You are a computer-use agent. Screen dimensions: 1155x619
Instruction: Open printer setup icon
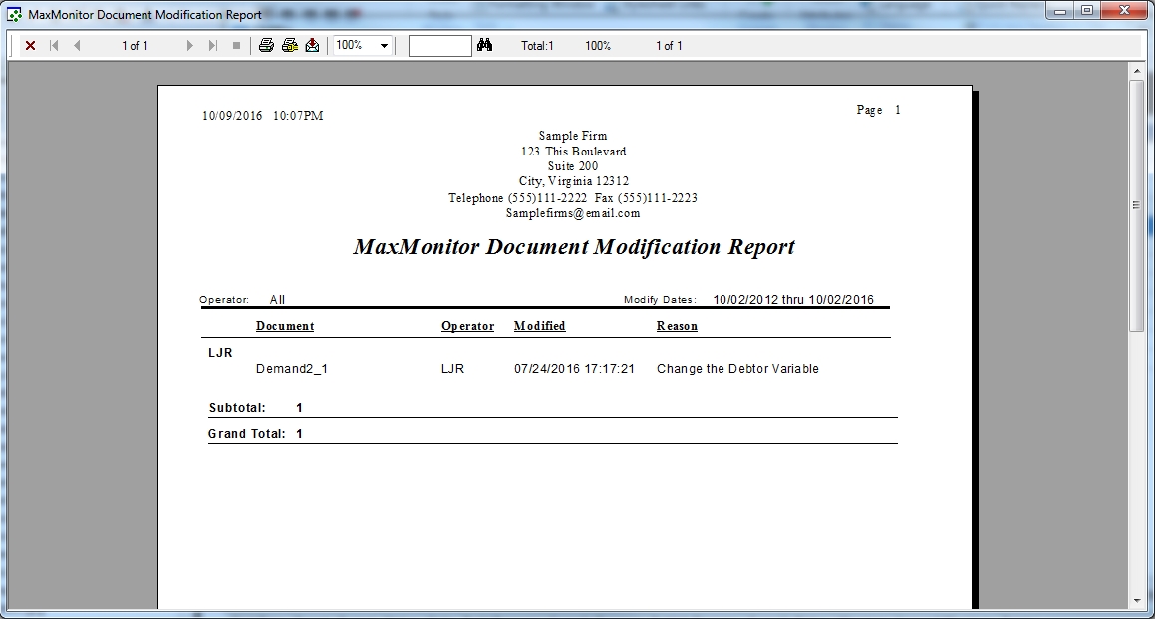click(x=289, y=46)
